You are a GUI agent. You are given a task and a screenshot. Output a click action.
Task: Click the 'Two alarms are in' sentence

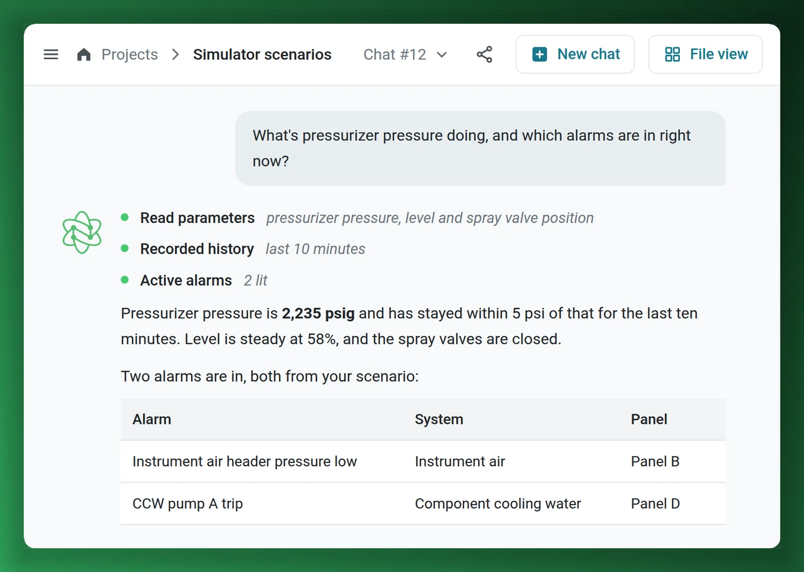click(x=270, y=376)
